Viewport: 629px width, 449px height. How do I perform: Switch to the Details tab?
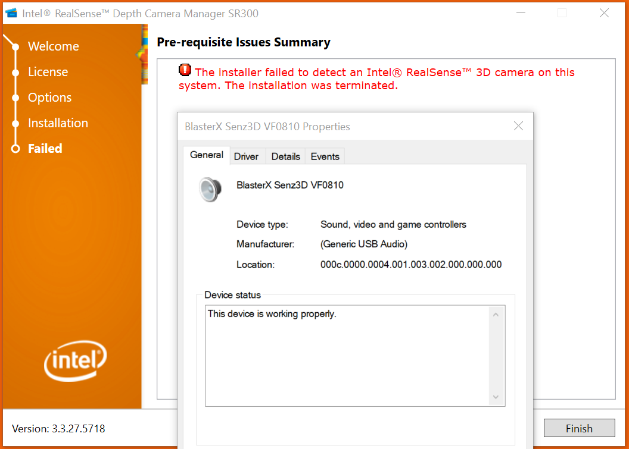click(x=285, y=156)
